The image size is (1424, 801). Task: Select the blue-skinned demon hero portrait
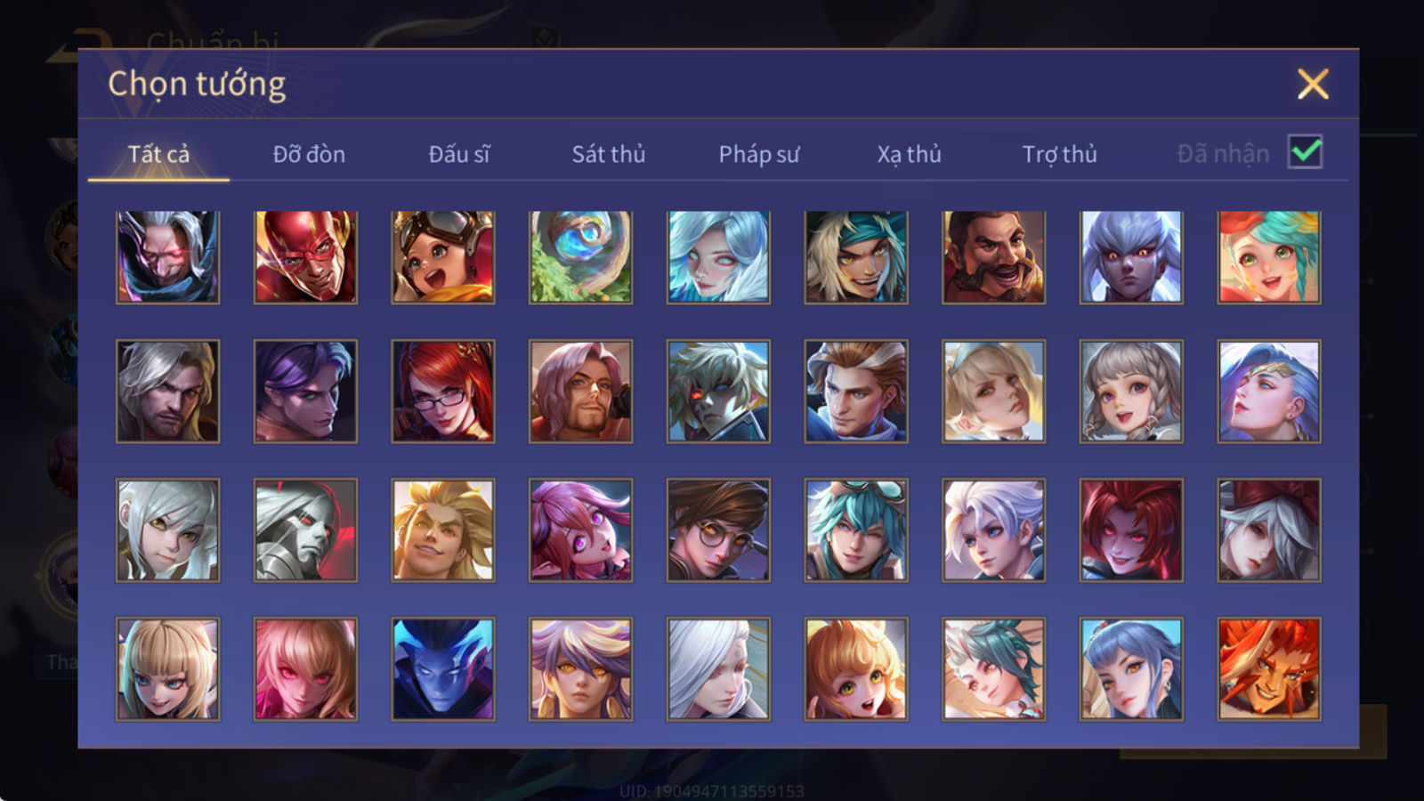point(443,668)
